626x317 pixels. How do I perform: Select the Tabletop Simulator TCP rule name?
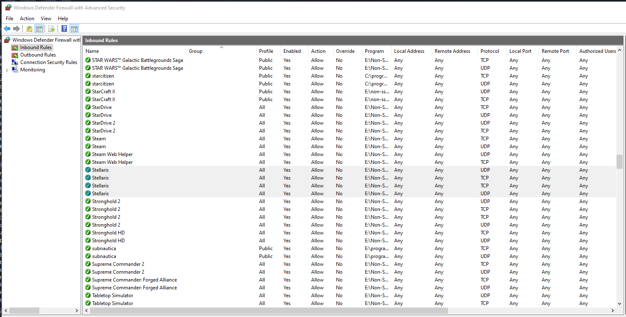click(113, 303)
